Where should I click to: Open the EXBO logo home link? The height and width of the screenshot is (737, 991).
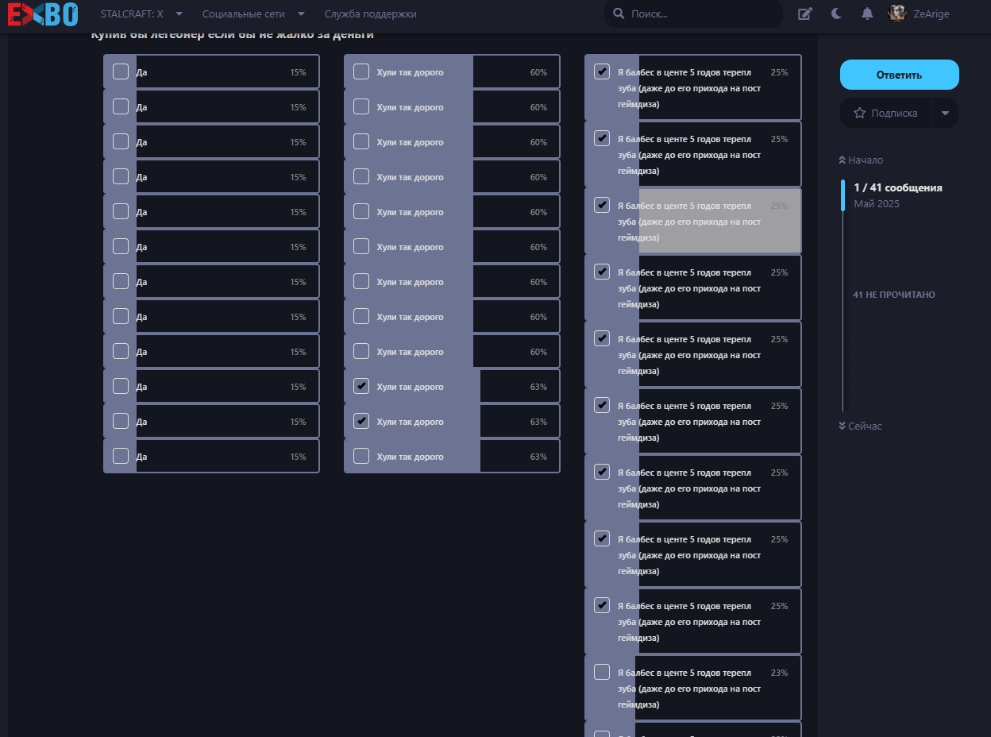(x=43, y=14)
